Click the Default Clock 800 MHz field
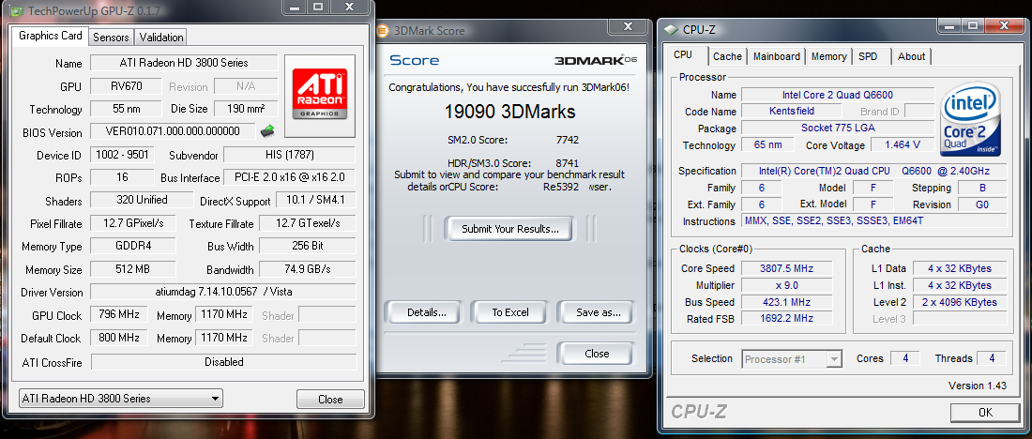This screenshot has width=1032, height=439. (x=118, y=338)
